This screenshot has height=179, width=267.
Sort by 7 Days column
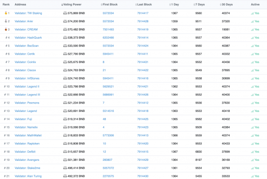coord(199,4)
